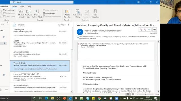Click blocked picture placeholder in message

coord(116,51)
